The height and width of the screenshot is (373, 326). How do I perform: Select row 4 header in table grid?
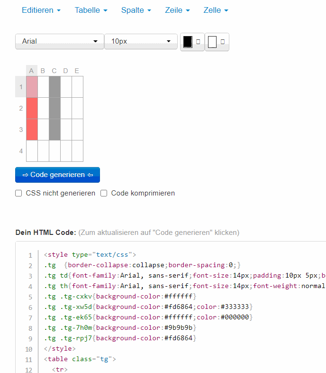pos(21,151)
